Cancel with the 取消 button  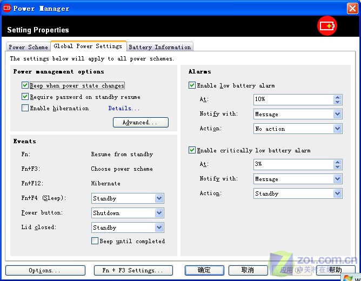[x=248, y=270]
